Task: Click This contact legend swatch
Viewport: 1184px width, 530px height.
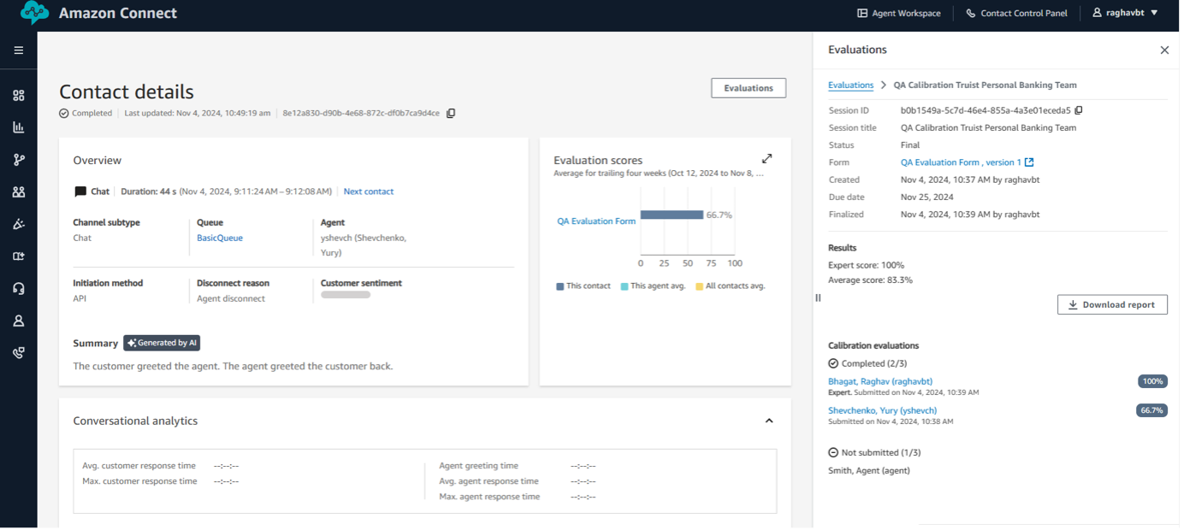Action: coord(559,286)
